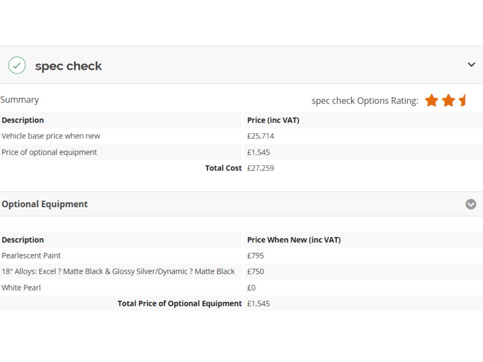
Task: Click the spec check heading
Action: [x=68, y=66]
